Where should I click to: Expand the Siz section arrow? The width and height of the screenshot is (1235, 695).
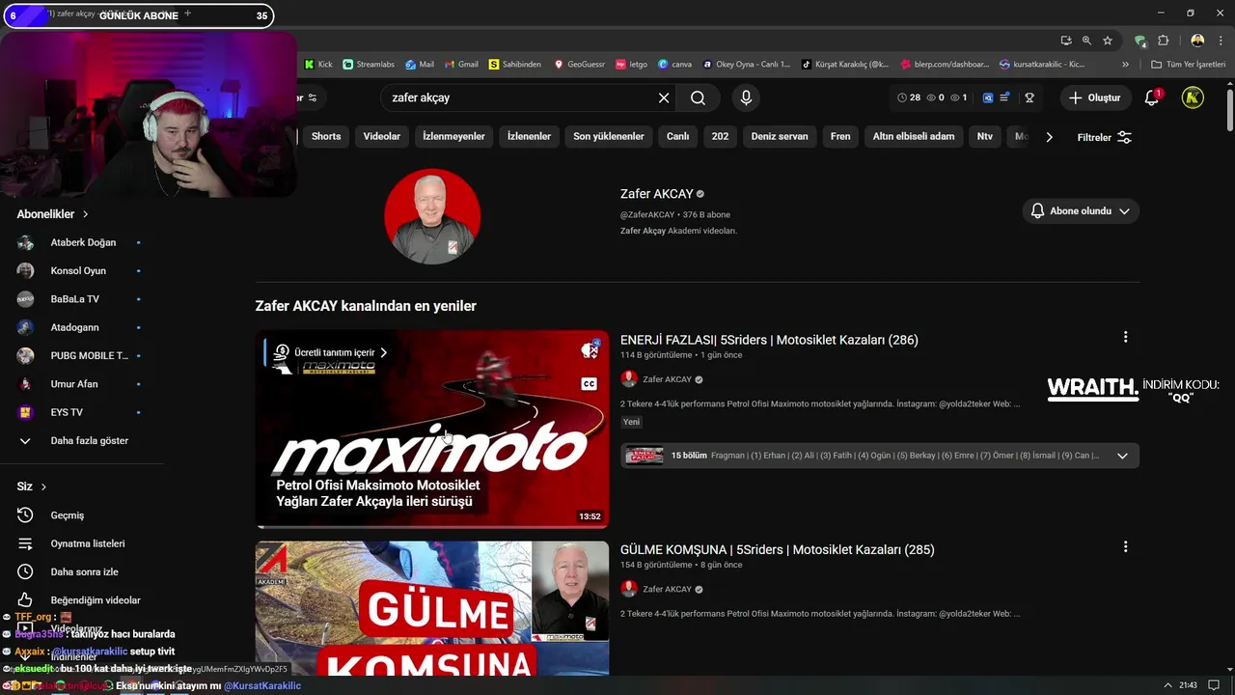[43, 486]
